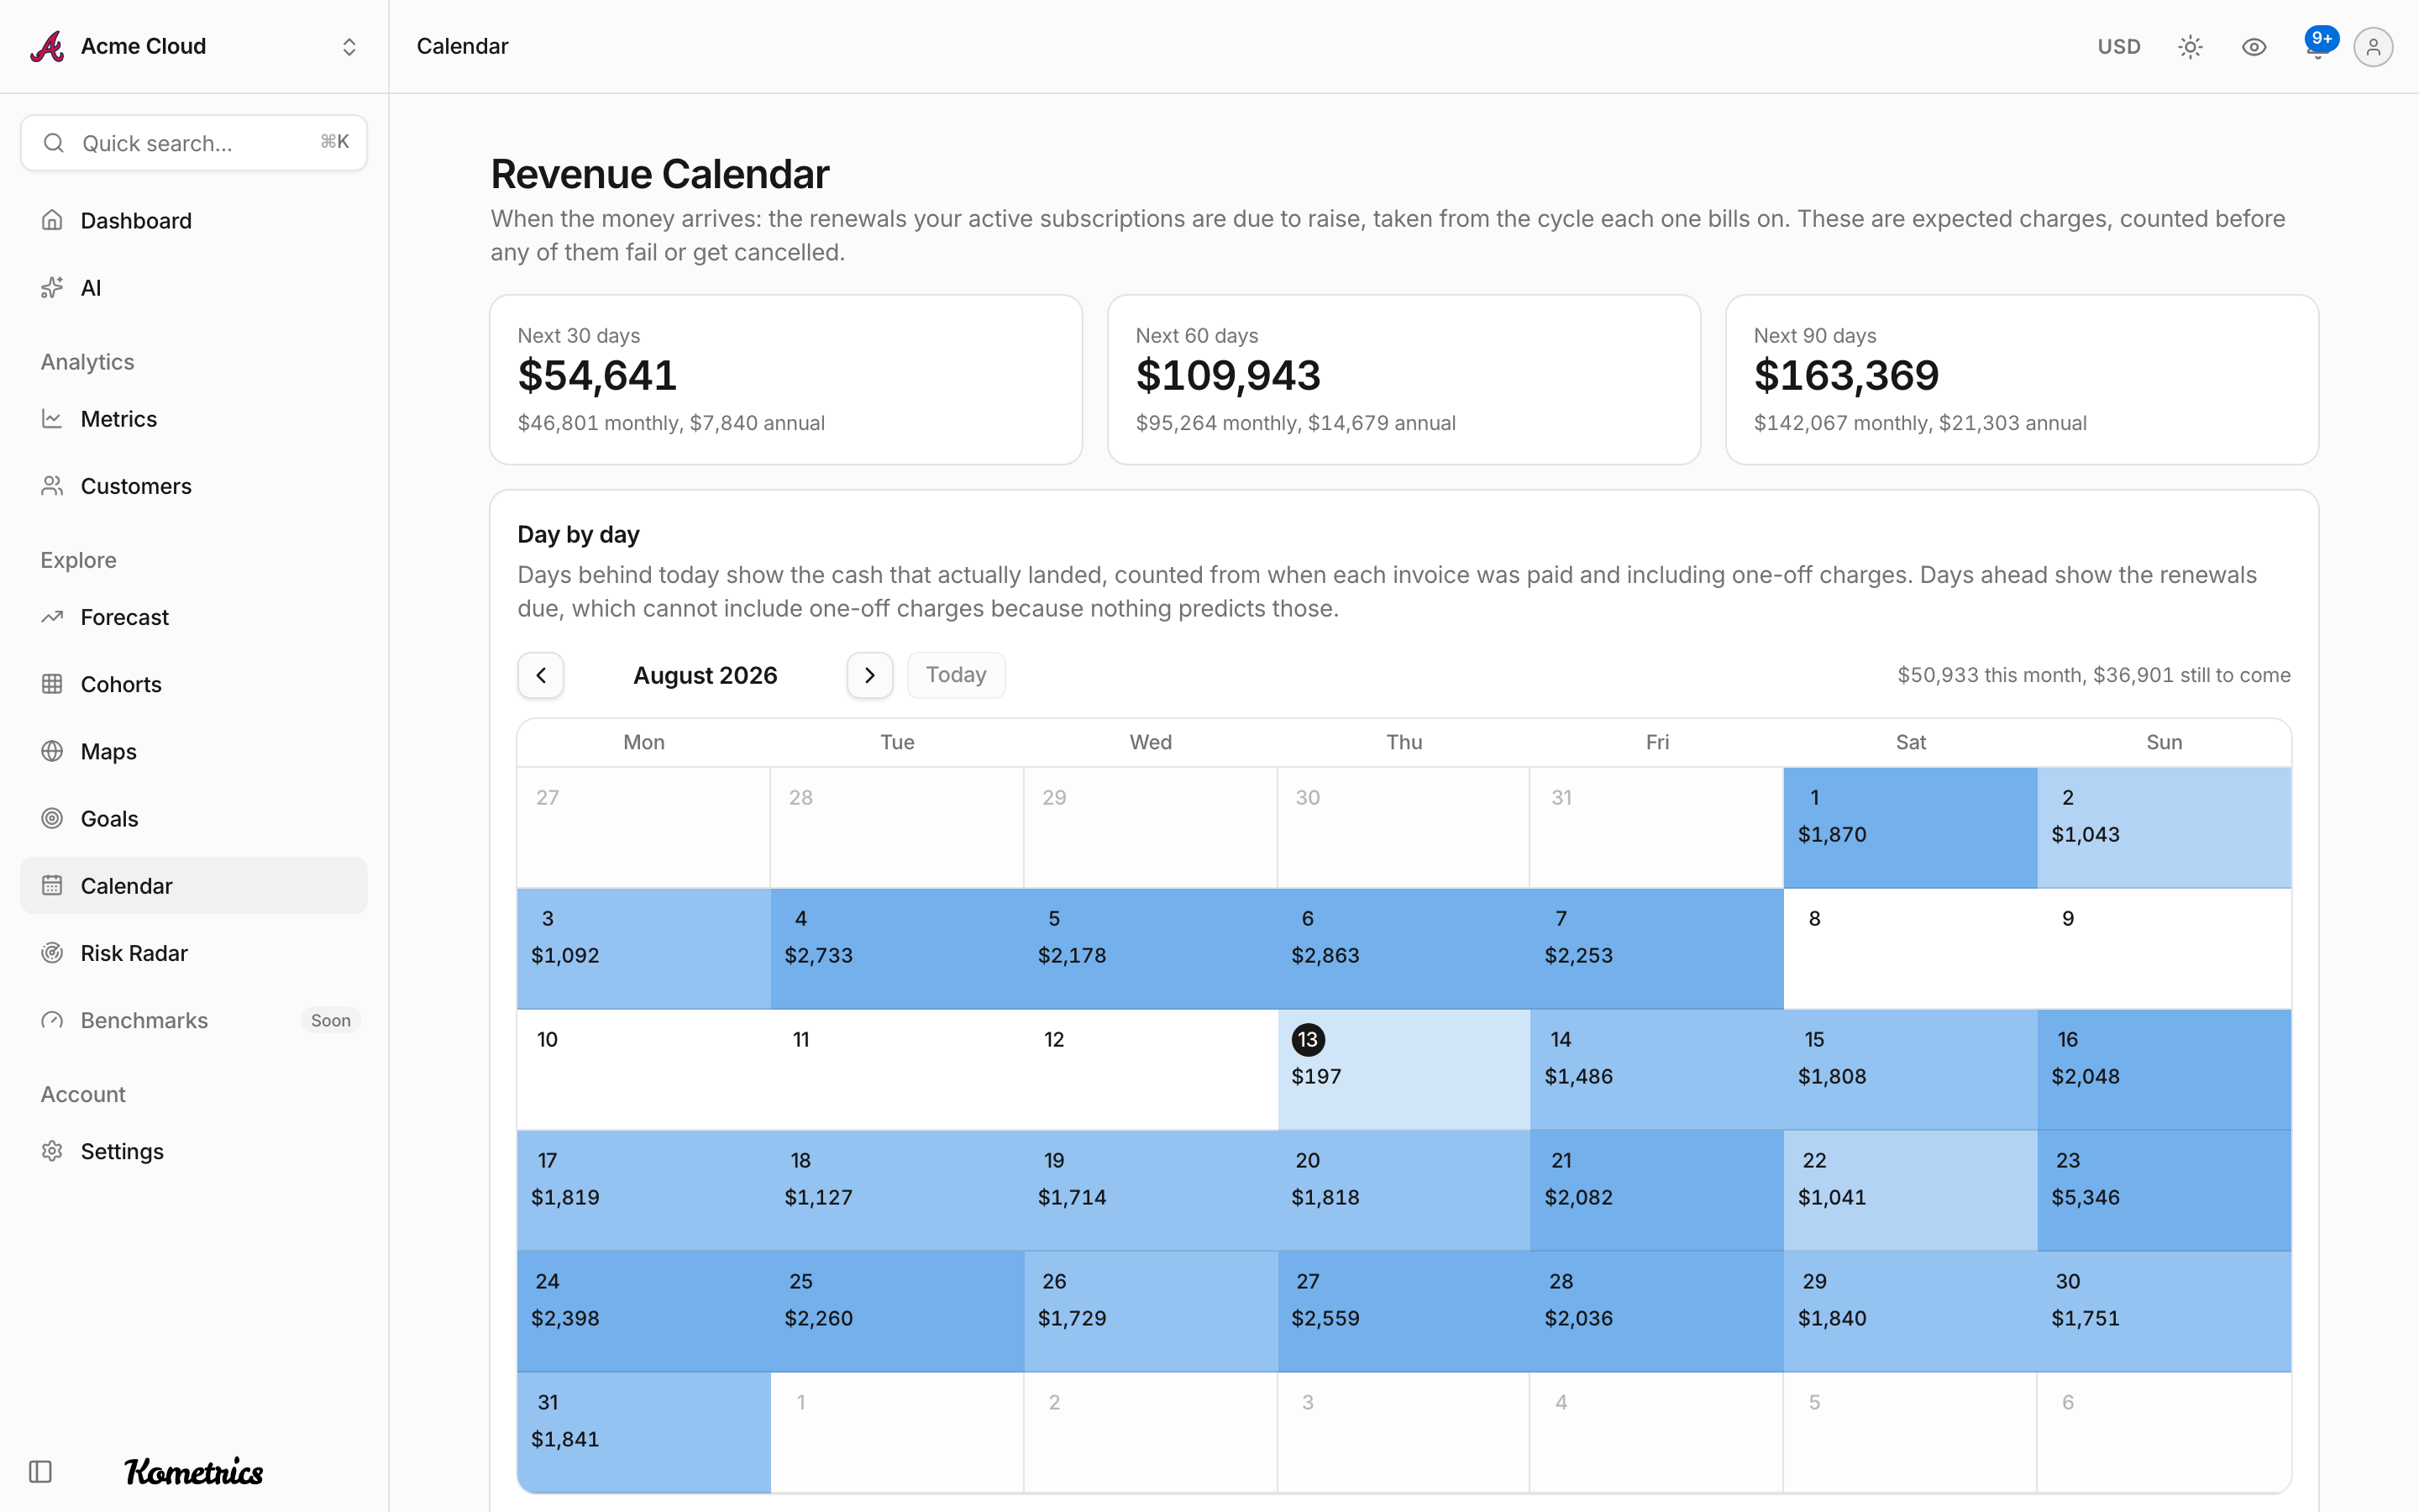Select August 17 cell with $1,819
The width and height of the screenshot is (2419, 1512).
[643, 1191]
